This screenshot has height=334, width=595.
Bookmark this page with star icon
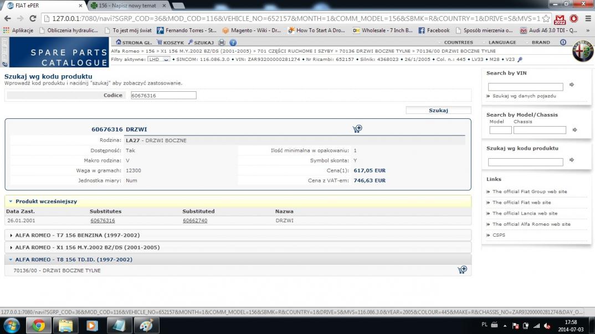tap(546, 19)
